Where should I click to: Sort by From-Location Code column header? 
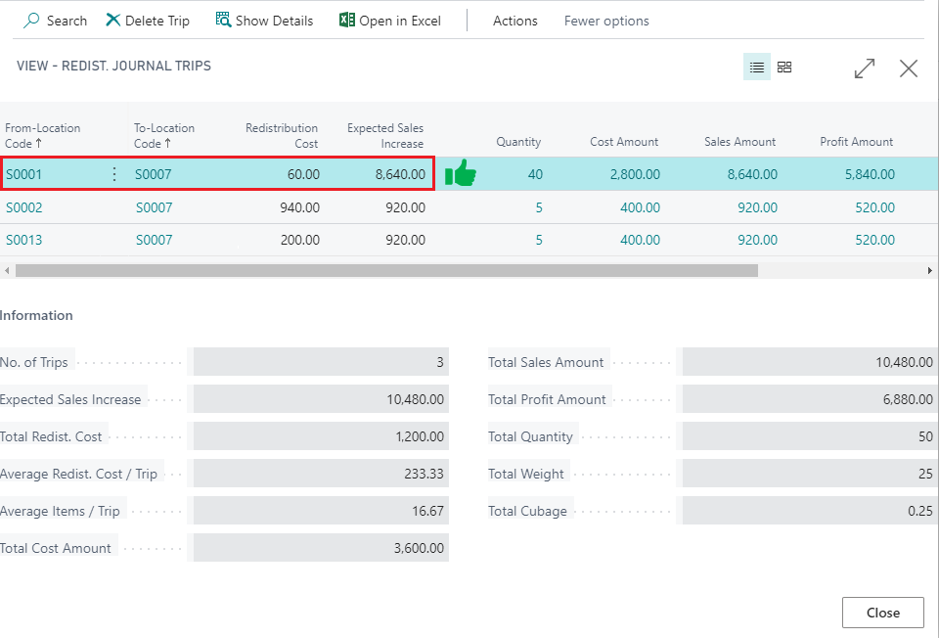[x=43, y=135]
